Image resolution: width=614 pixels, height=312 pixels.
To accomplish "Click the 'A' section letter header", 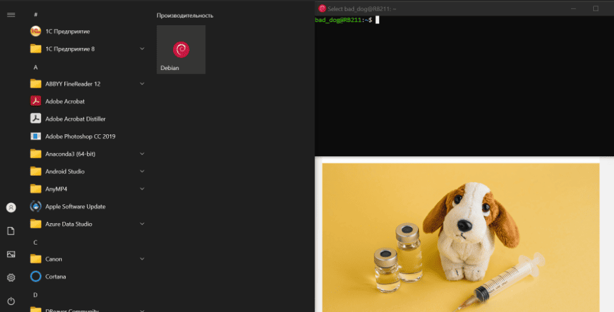I will [35, 67].
